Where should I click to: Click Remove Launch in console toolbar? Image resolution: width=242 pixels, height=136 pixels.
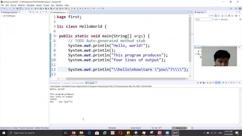201,83
